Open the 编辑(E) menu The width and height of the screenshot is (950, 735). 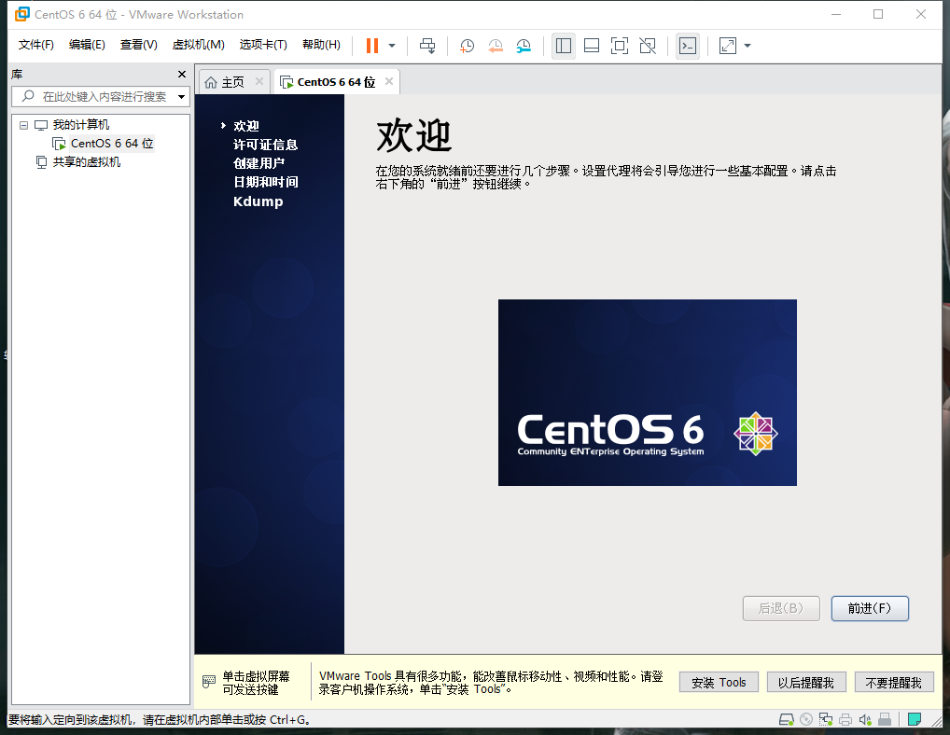click(87, 45)
